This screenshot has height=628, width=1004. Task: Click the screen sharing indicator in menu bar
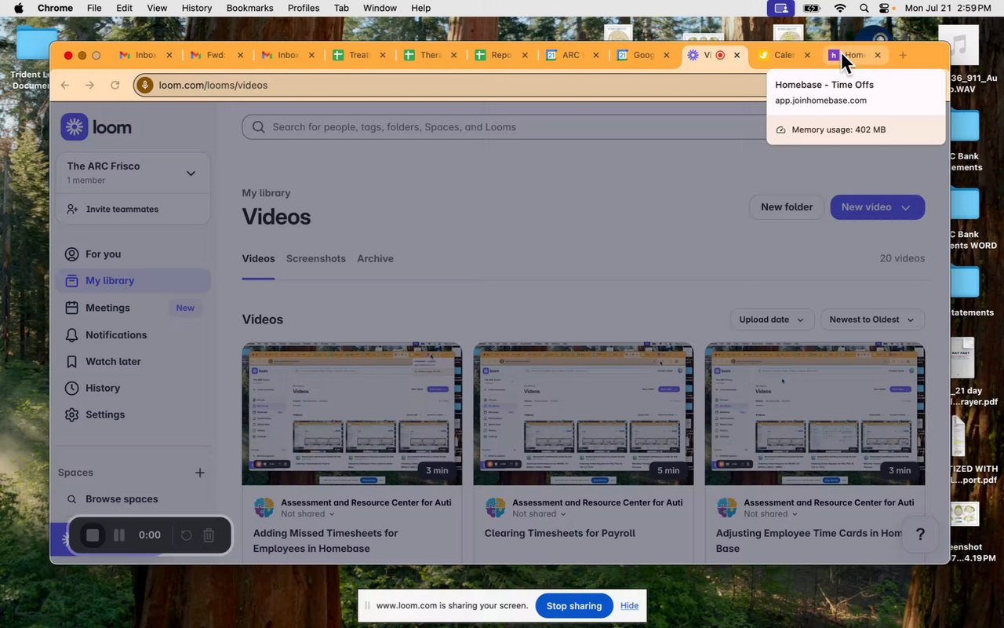(780, 8)
